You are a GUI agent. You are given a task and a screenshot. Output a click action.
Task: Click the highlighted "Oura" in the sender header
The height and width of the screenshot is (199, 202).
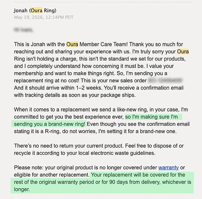point(37,11)
